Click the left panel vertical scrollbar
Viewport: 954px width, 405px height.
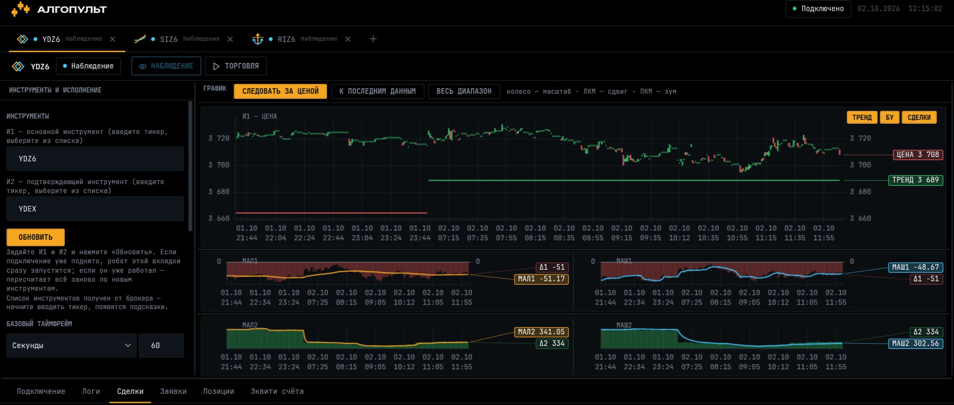[190, 166]
